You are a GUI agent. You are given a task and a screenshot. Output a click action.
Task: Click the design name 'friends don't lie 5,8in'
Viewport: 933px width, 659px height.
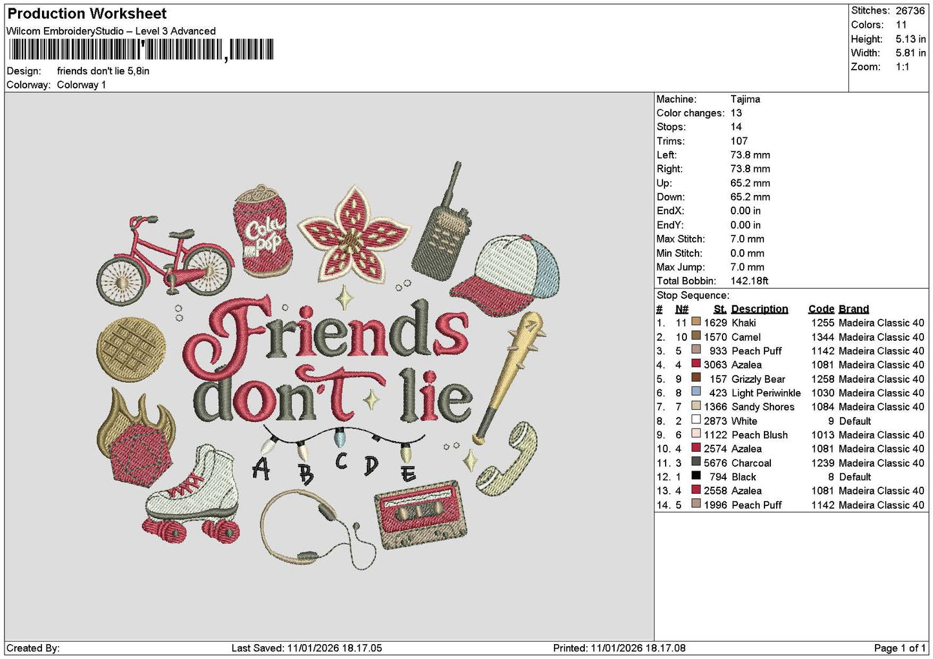point(103,71)
